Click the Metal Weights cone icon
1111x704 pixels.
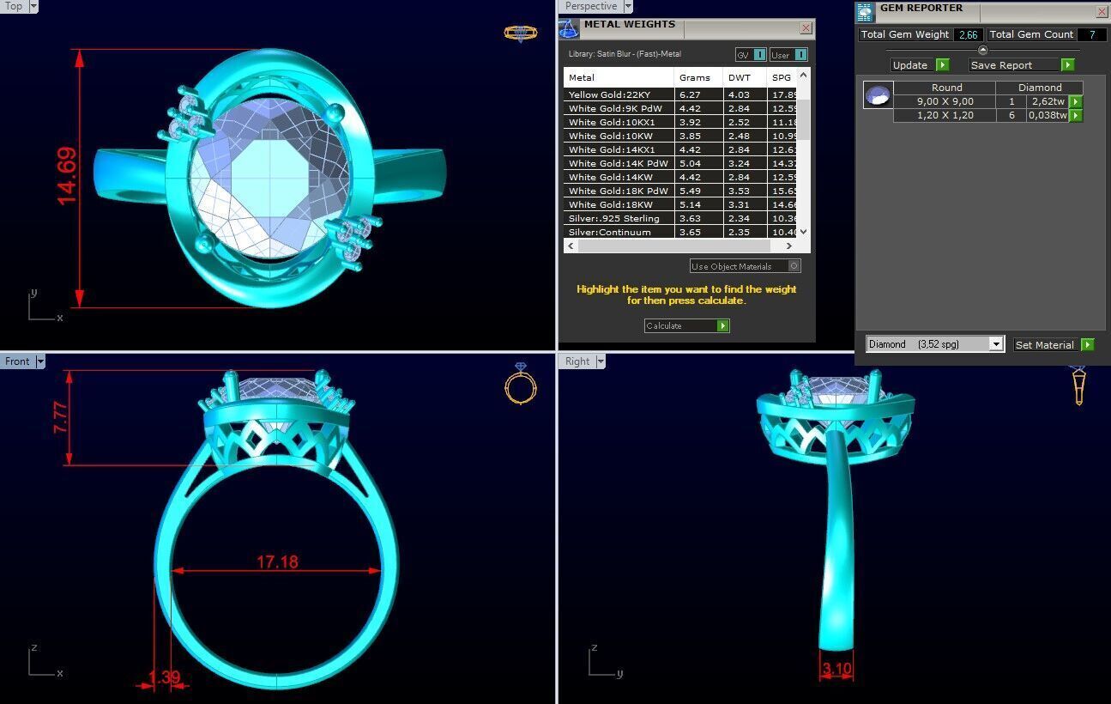570,28
